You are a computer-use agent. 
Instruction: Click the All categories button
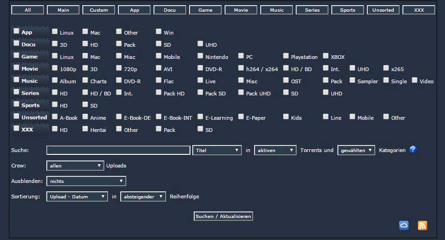[28, 10]
